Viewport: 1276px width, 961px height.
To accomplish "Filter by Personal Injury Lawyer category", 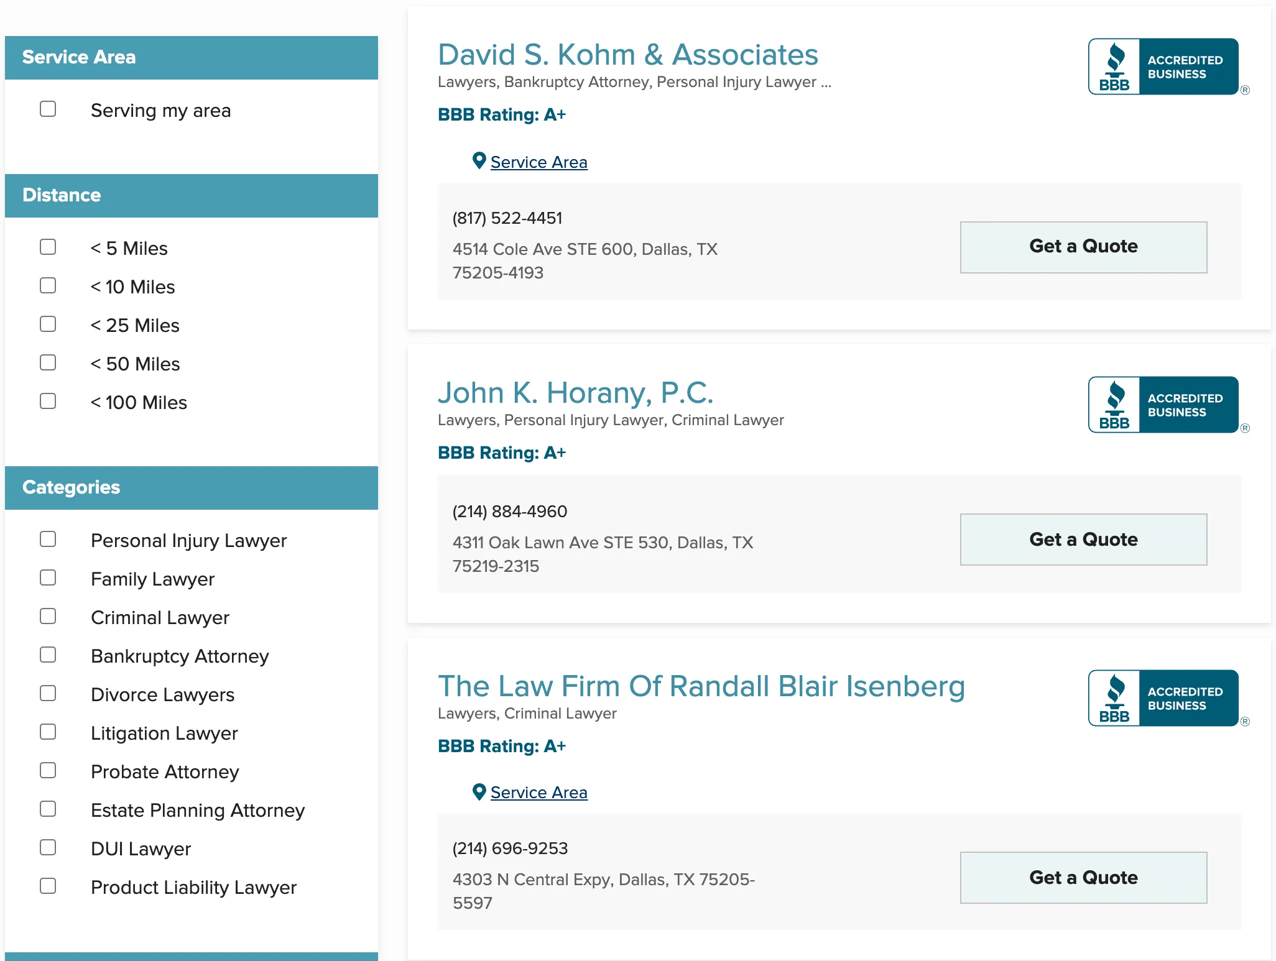I will coord(48,540).
